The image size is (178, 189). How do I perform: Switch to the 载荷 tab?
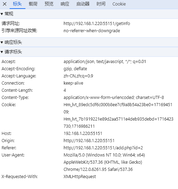[x=33, y=4]
